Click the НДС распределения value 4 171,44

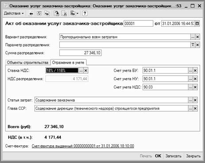click(67, 79)
